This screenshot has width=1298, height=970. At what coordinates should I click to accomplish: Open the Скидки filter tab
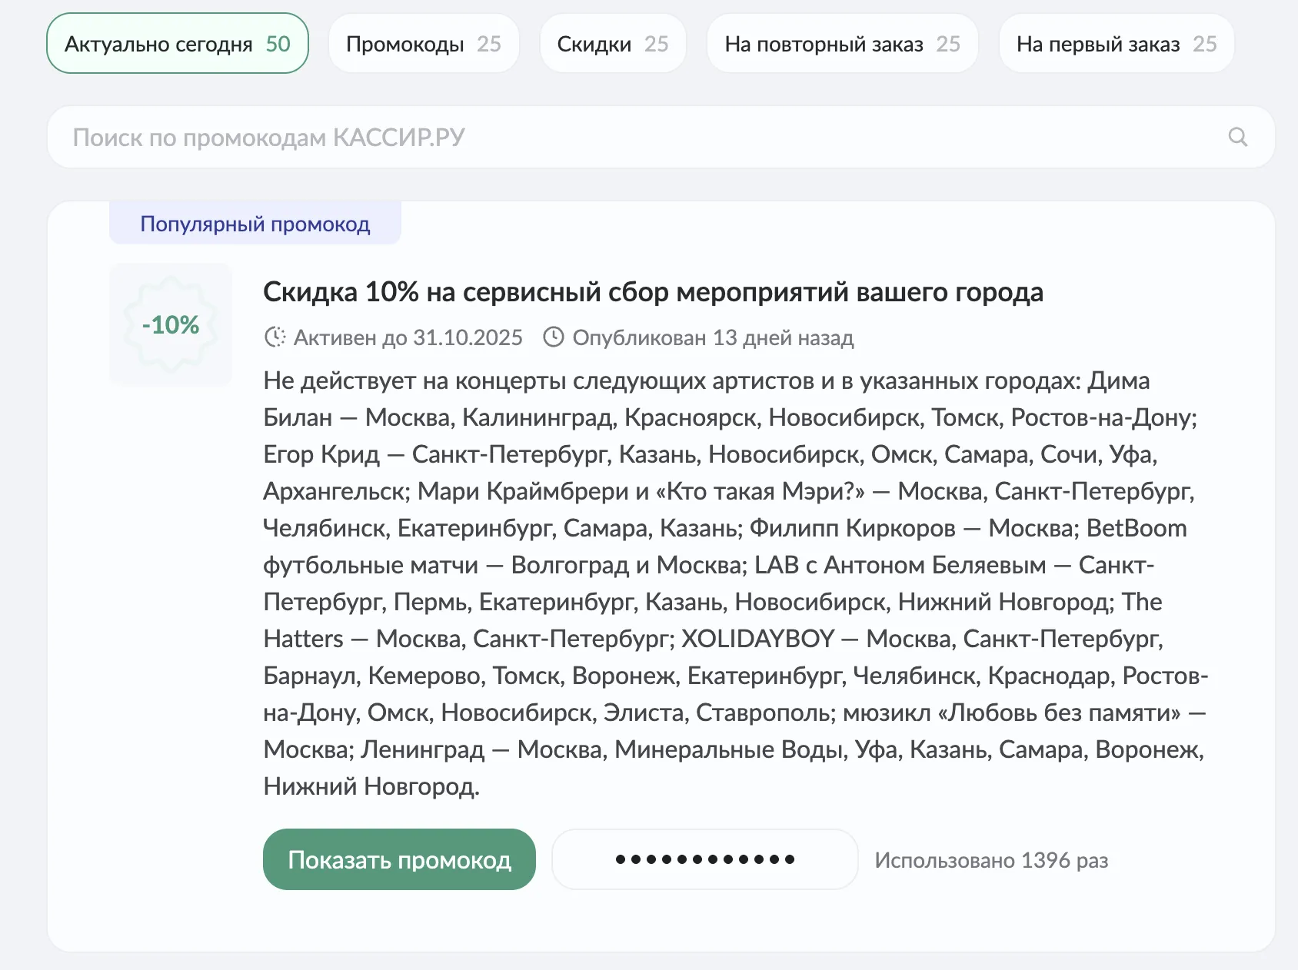click(613, 44)
